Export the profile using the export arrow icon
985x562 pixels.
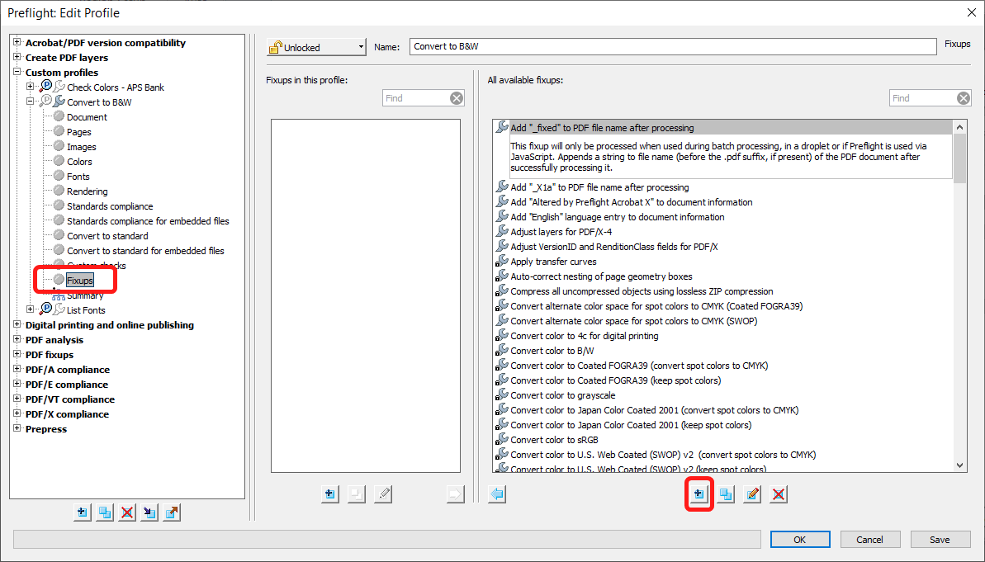(x=171, y=512)
